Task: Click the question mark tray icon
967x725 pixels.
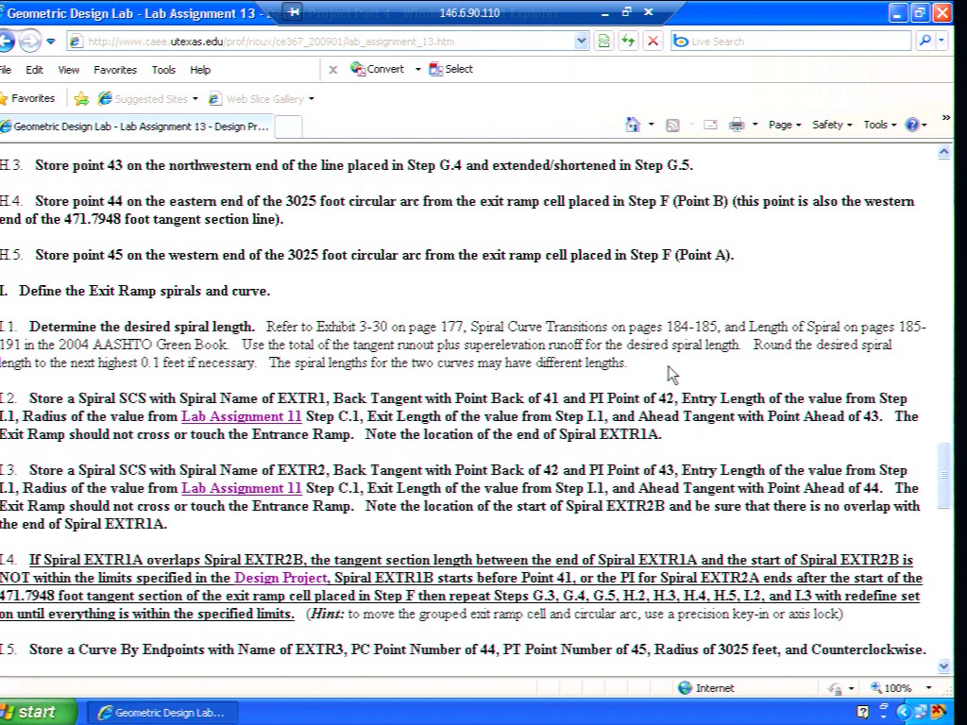Action: 863,712
